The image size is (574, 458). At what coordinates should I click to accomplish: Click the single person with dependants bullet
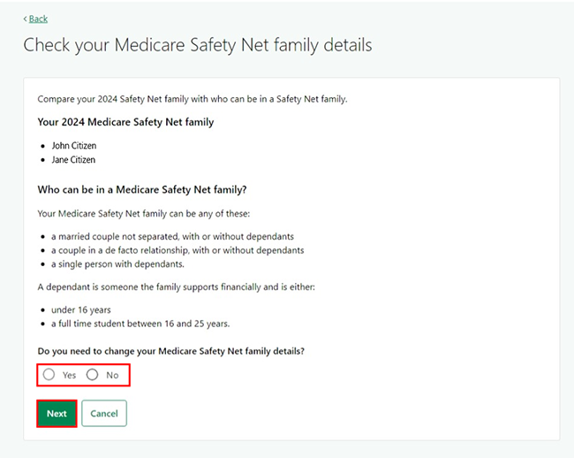(118, 264)
